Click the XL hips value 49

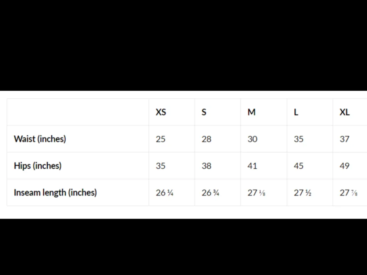tap(345, 166)
